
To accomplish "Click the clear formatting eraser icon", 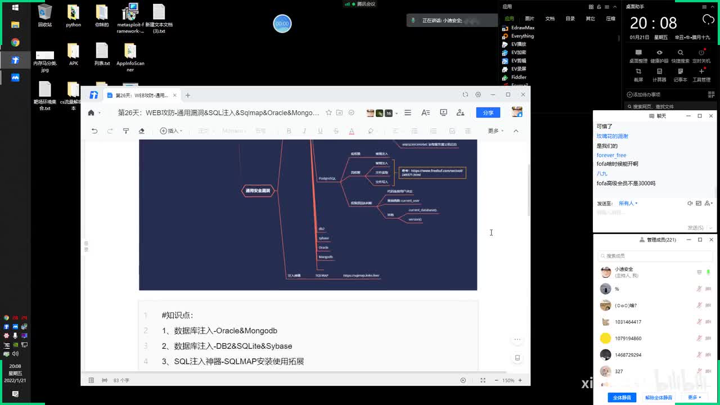I will tap(142, 130).
